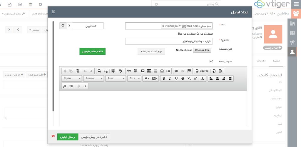Click the email subject input field
301x147 pixels.
pos(168,41)
